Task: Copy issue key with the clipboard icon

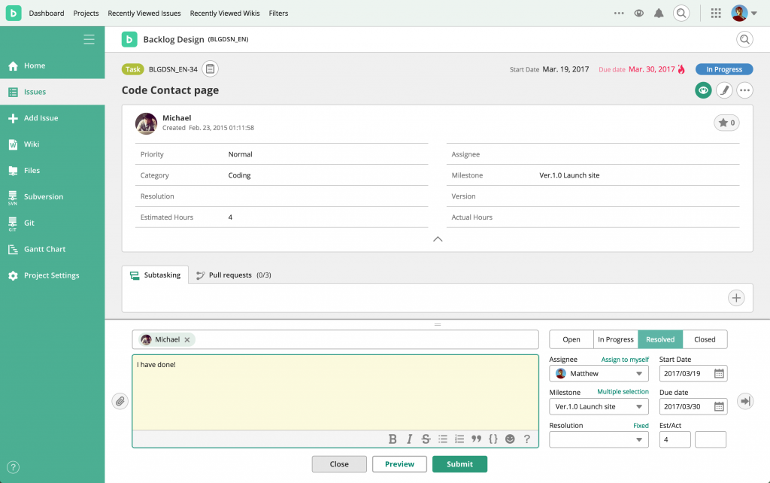Action: [211, 69]
